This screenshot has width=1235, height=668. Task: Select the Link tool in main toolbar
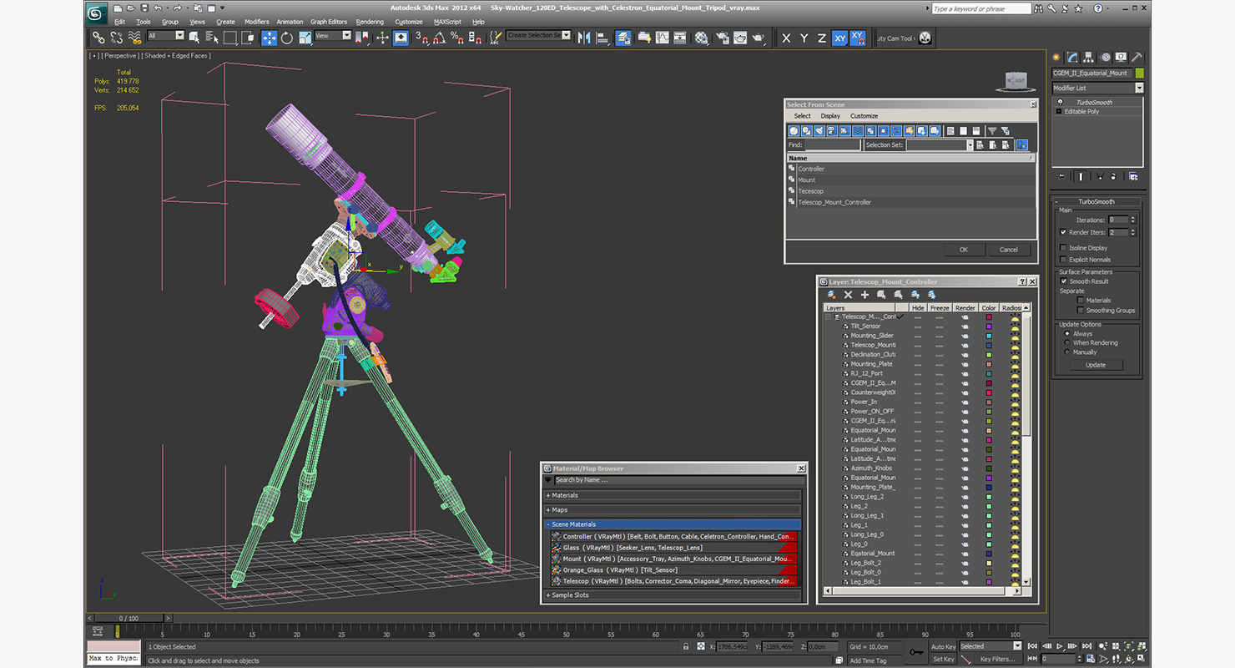[x=99, y=38]
